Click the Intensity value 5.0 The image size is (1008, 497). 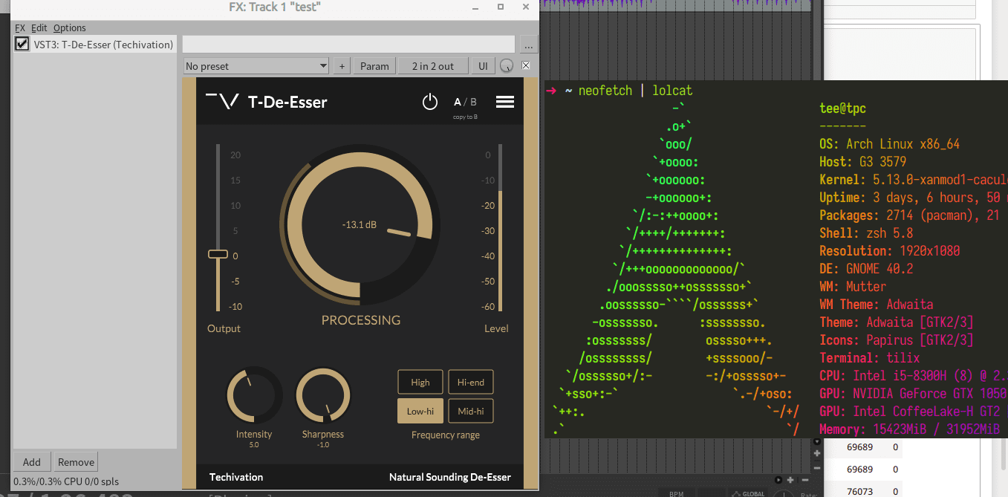[x=254, y=445]
